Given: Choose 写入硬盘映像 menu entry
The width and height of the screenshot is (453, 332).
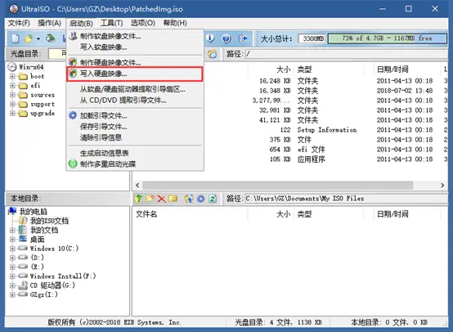Looking at the screenshot, I should pos(135,74).
